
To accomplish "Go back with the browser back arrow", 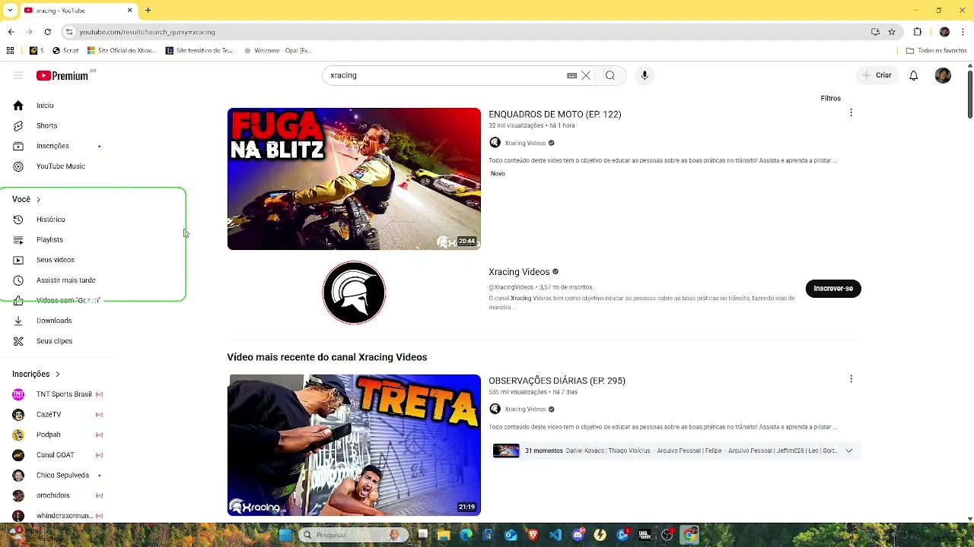I will point(11,32).
